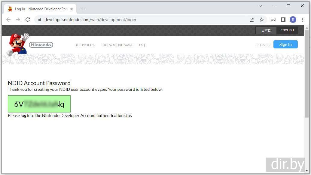
Task: Click the text 'Please log into the Nintendo Developer Account'
Action: (52, 115)
